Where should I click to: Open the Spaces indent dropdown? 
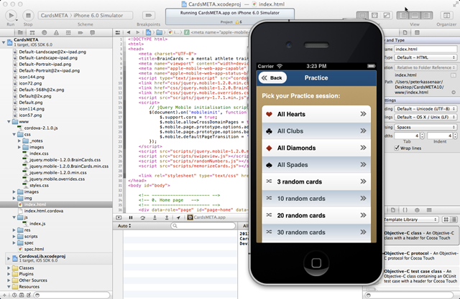(x=425, y=127)
